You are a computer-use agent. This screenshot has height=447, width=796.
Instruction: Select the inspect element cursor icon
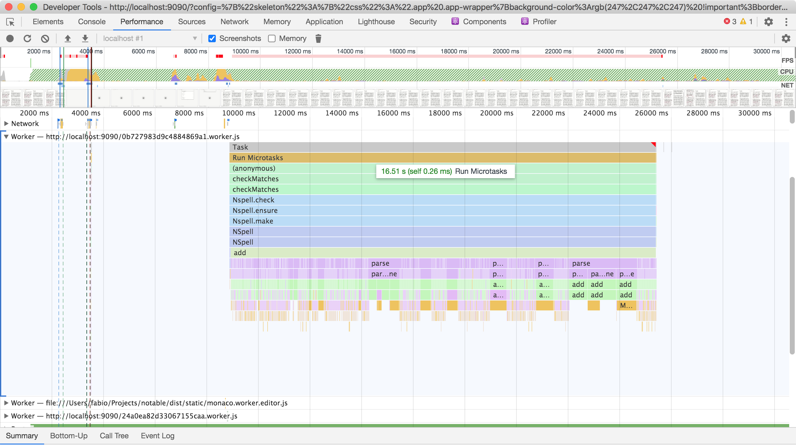coord(10,22)
